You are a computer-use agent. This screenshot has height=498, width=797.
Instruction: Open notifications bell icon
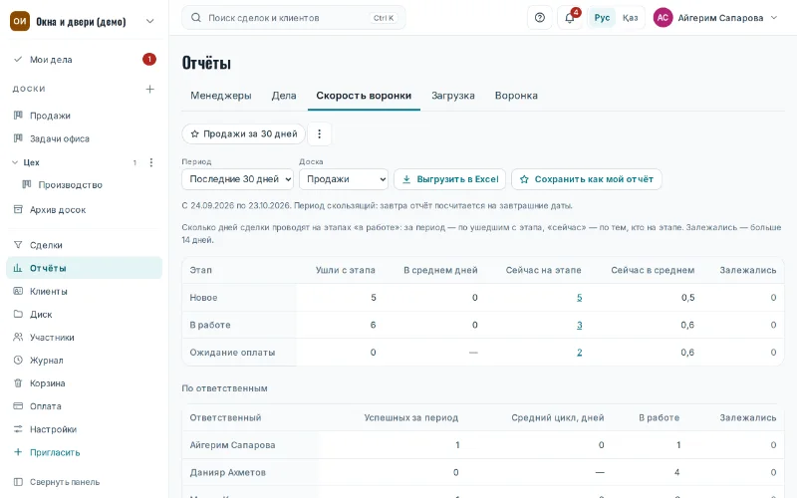[x=569, y=18]
